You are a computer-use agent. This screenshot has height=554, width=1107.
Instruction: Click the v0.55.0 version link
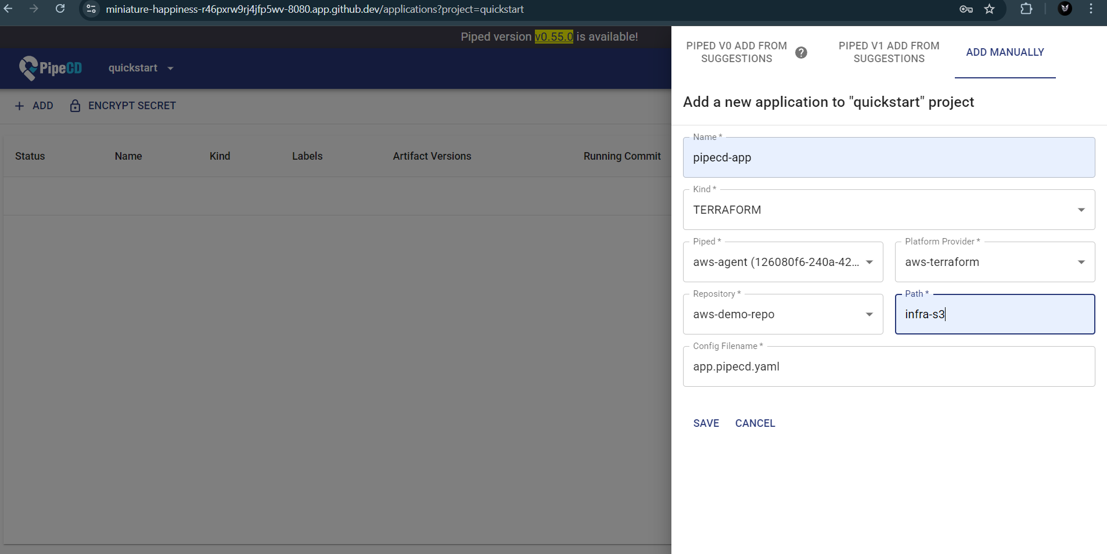554,37
